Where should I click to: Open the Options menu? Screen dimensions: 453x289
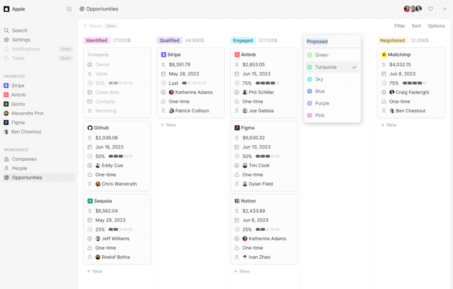click(436, 26)
